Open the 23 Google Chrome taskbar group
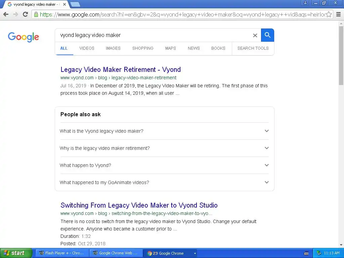Viewport: 344px width, 258px height. [x=170, y=253]
